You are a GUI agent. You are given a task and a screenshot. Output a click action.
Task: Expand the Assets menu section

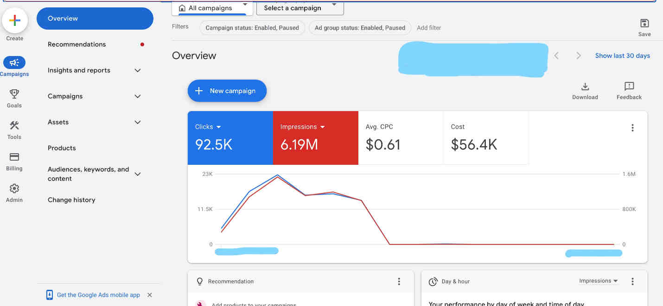tap(137, 122)
